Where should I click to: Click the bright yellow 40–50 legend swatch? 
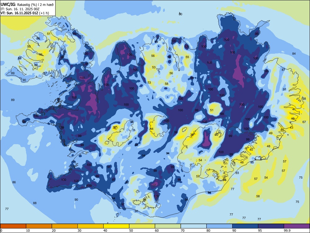click(x=116, y=226)
